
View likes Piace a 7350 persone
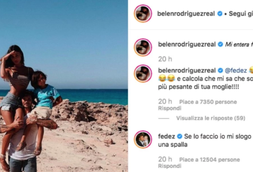[x=208, y=102]
